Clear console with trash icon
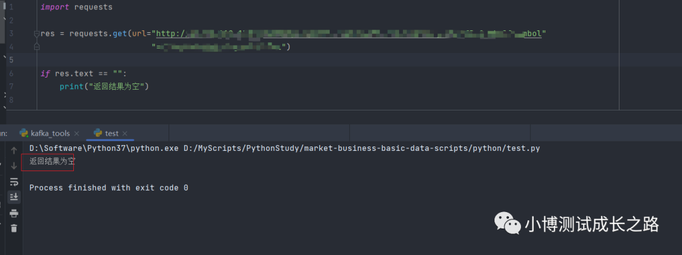Screen dimensions: 682x255 click(14, 228)
